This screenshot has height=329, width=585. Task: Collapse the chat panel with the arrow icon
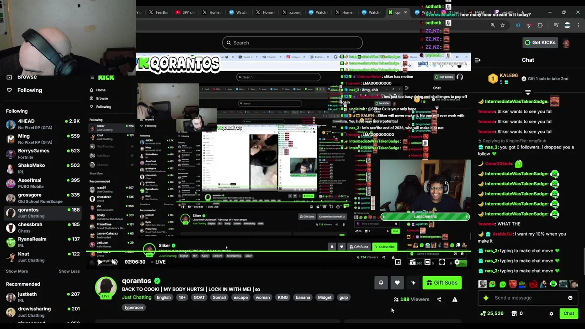[478, 60]
